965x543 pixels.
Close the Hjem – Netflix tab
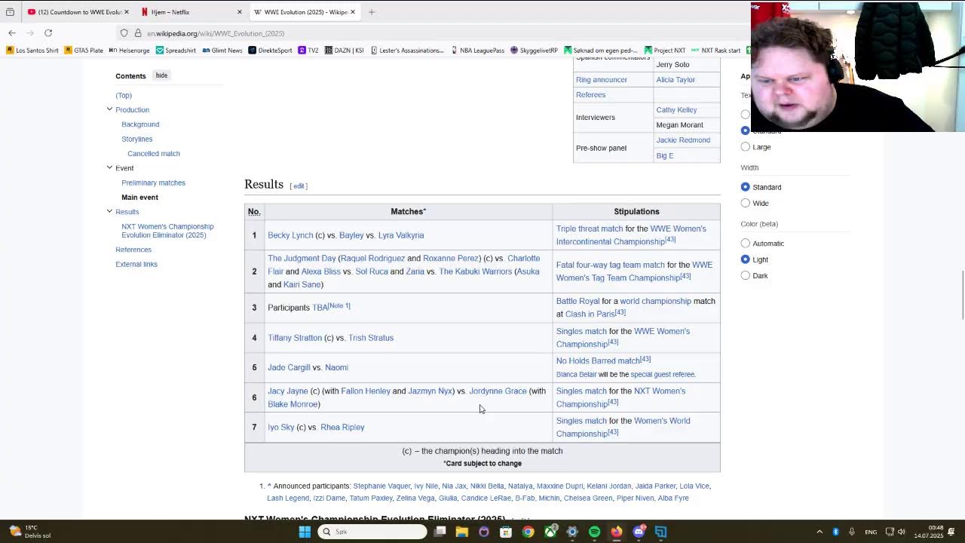click(x=240, y=12)
